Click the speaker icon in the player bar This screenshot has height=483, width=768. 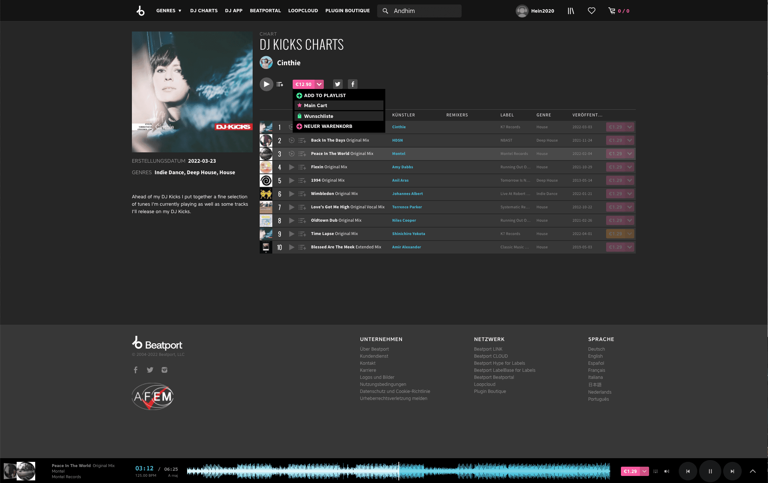point(667,471)
